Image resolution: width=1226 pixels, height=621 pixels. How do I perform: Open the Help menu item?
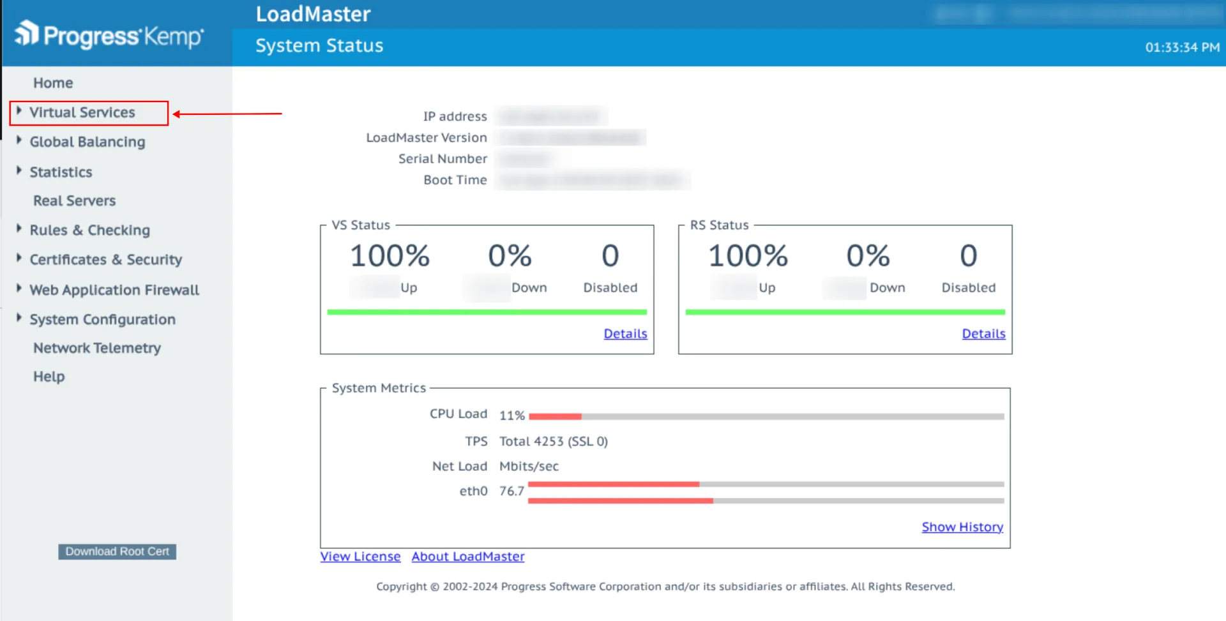pyautogui.click(x=49, y=377)
